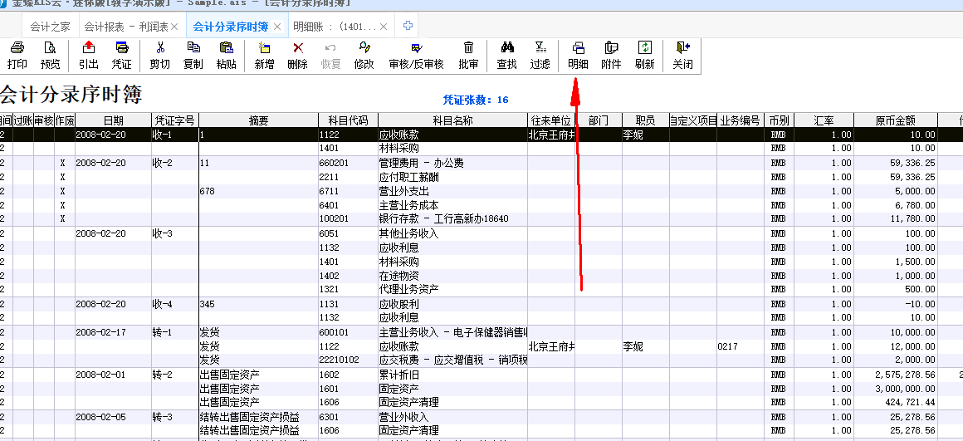Screen dimensions: 963x441
Task: Switch to the 会计之家 tab
Action: tap(50, 27)
